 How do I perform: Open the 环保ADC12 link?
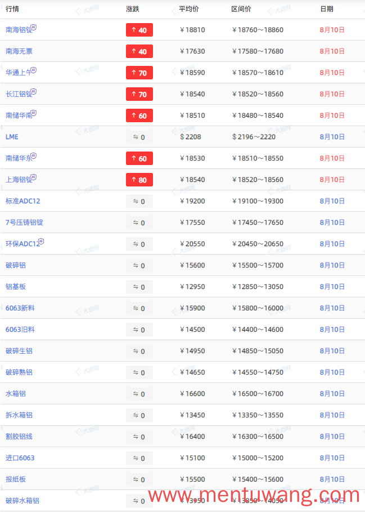click(23, 244)
